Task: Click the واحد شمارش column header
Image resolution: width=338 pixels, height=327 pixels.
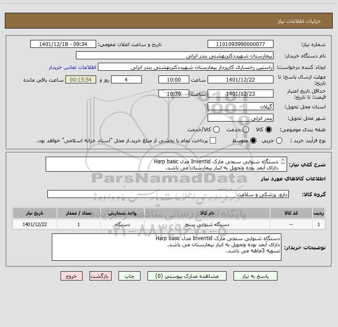Action: (122, 213)
